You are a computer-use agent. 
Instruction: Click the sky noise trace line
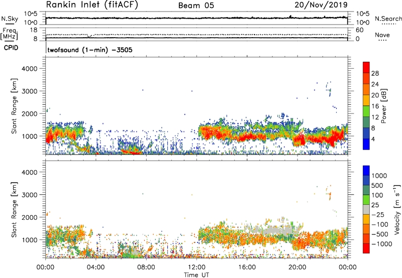(x=196, y=18)
